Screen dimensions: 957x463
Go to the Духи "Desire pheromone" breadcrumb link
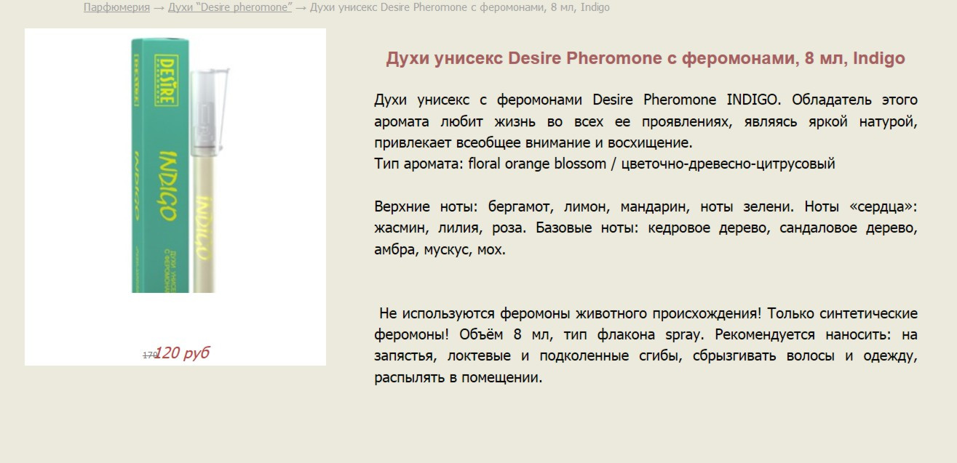pos(230,7)
